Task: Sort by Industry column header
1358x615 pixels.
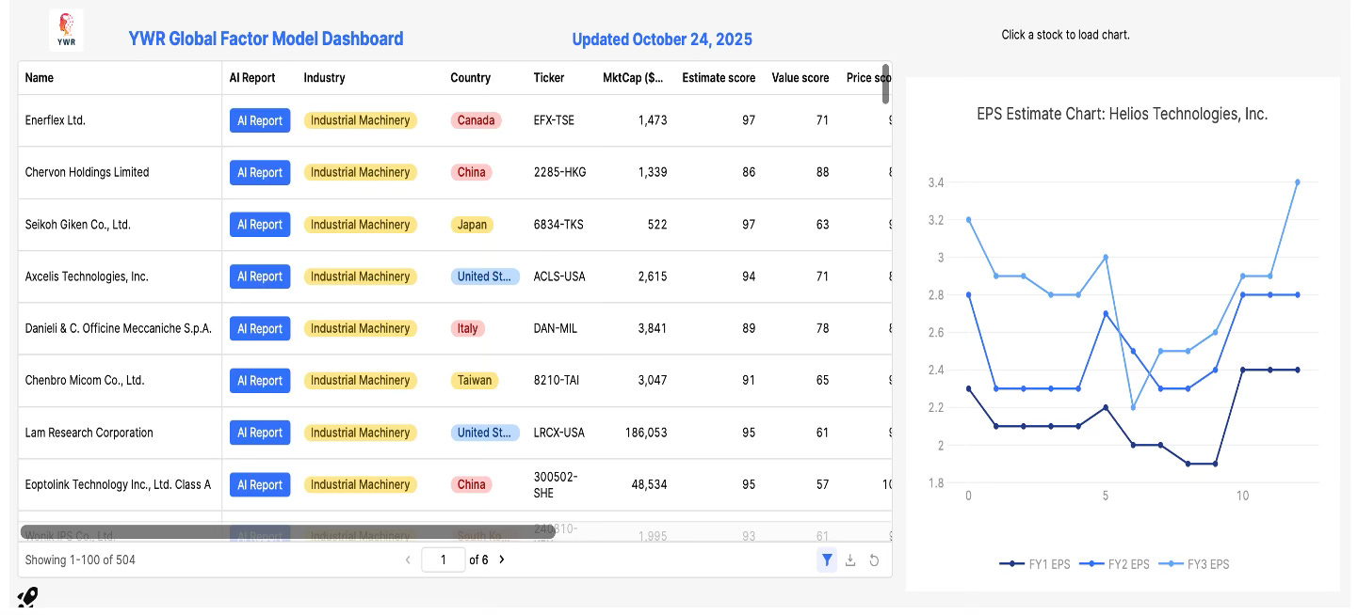Action: click(324, 78)
